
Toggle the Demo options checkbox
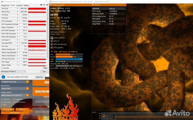pyautogui.click(x=52, y=38)
